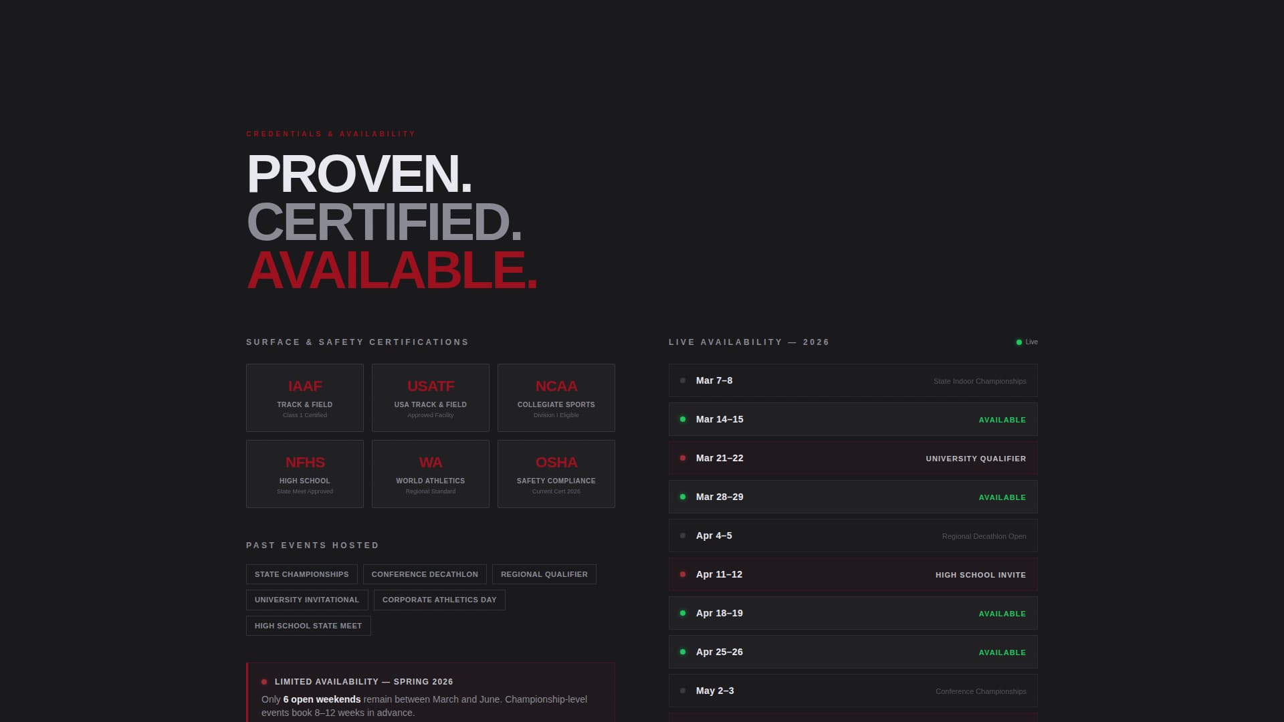Screen dimensions: 1284x722
Task: Select the State Championships event tag
Action: click(x=302, y=574)
